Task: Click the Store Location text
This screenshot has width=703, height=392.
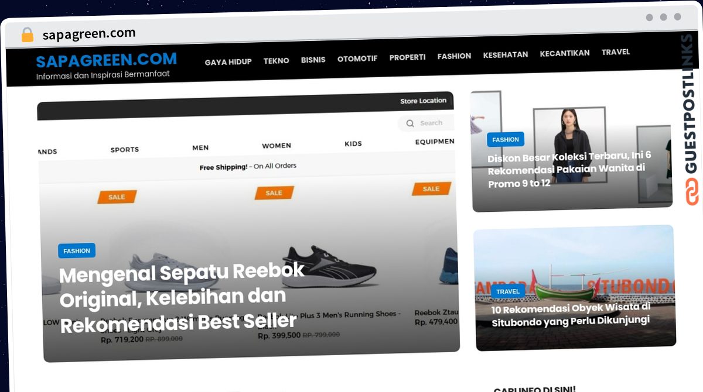Action: (x=424, y=101)
